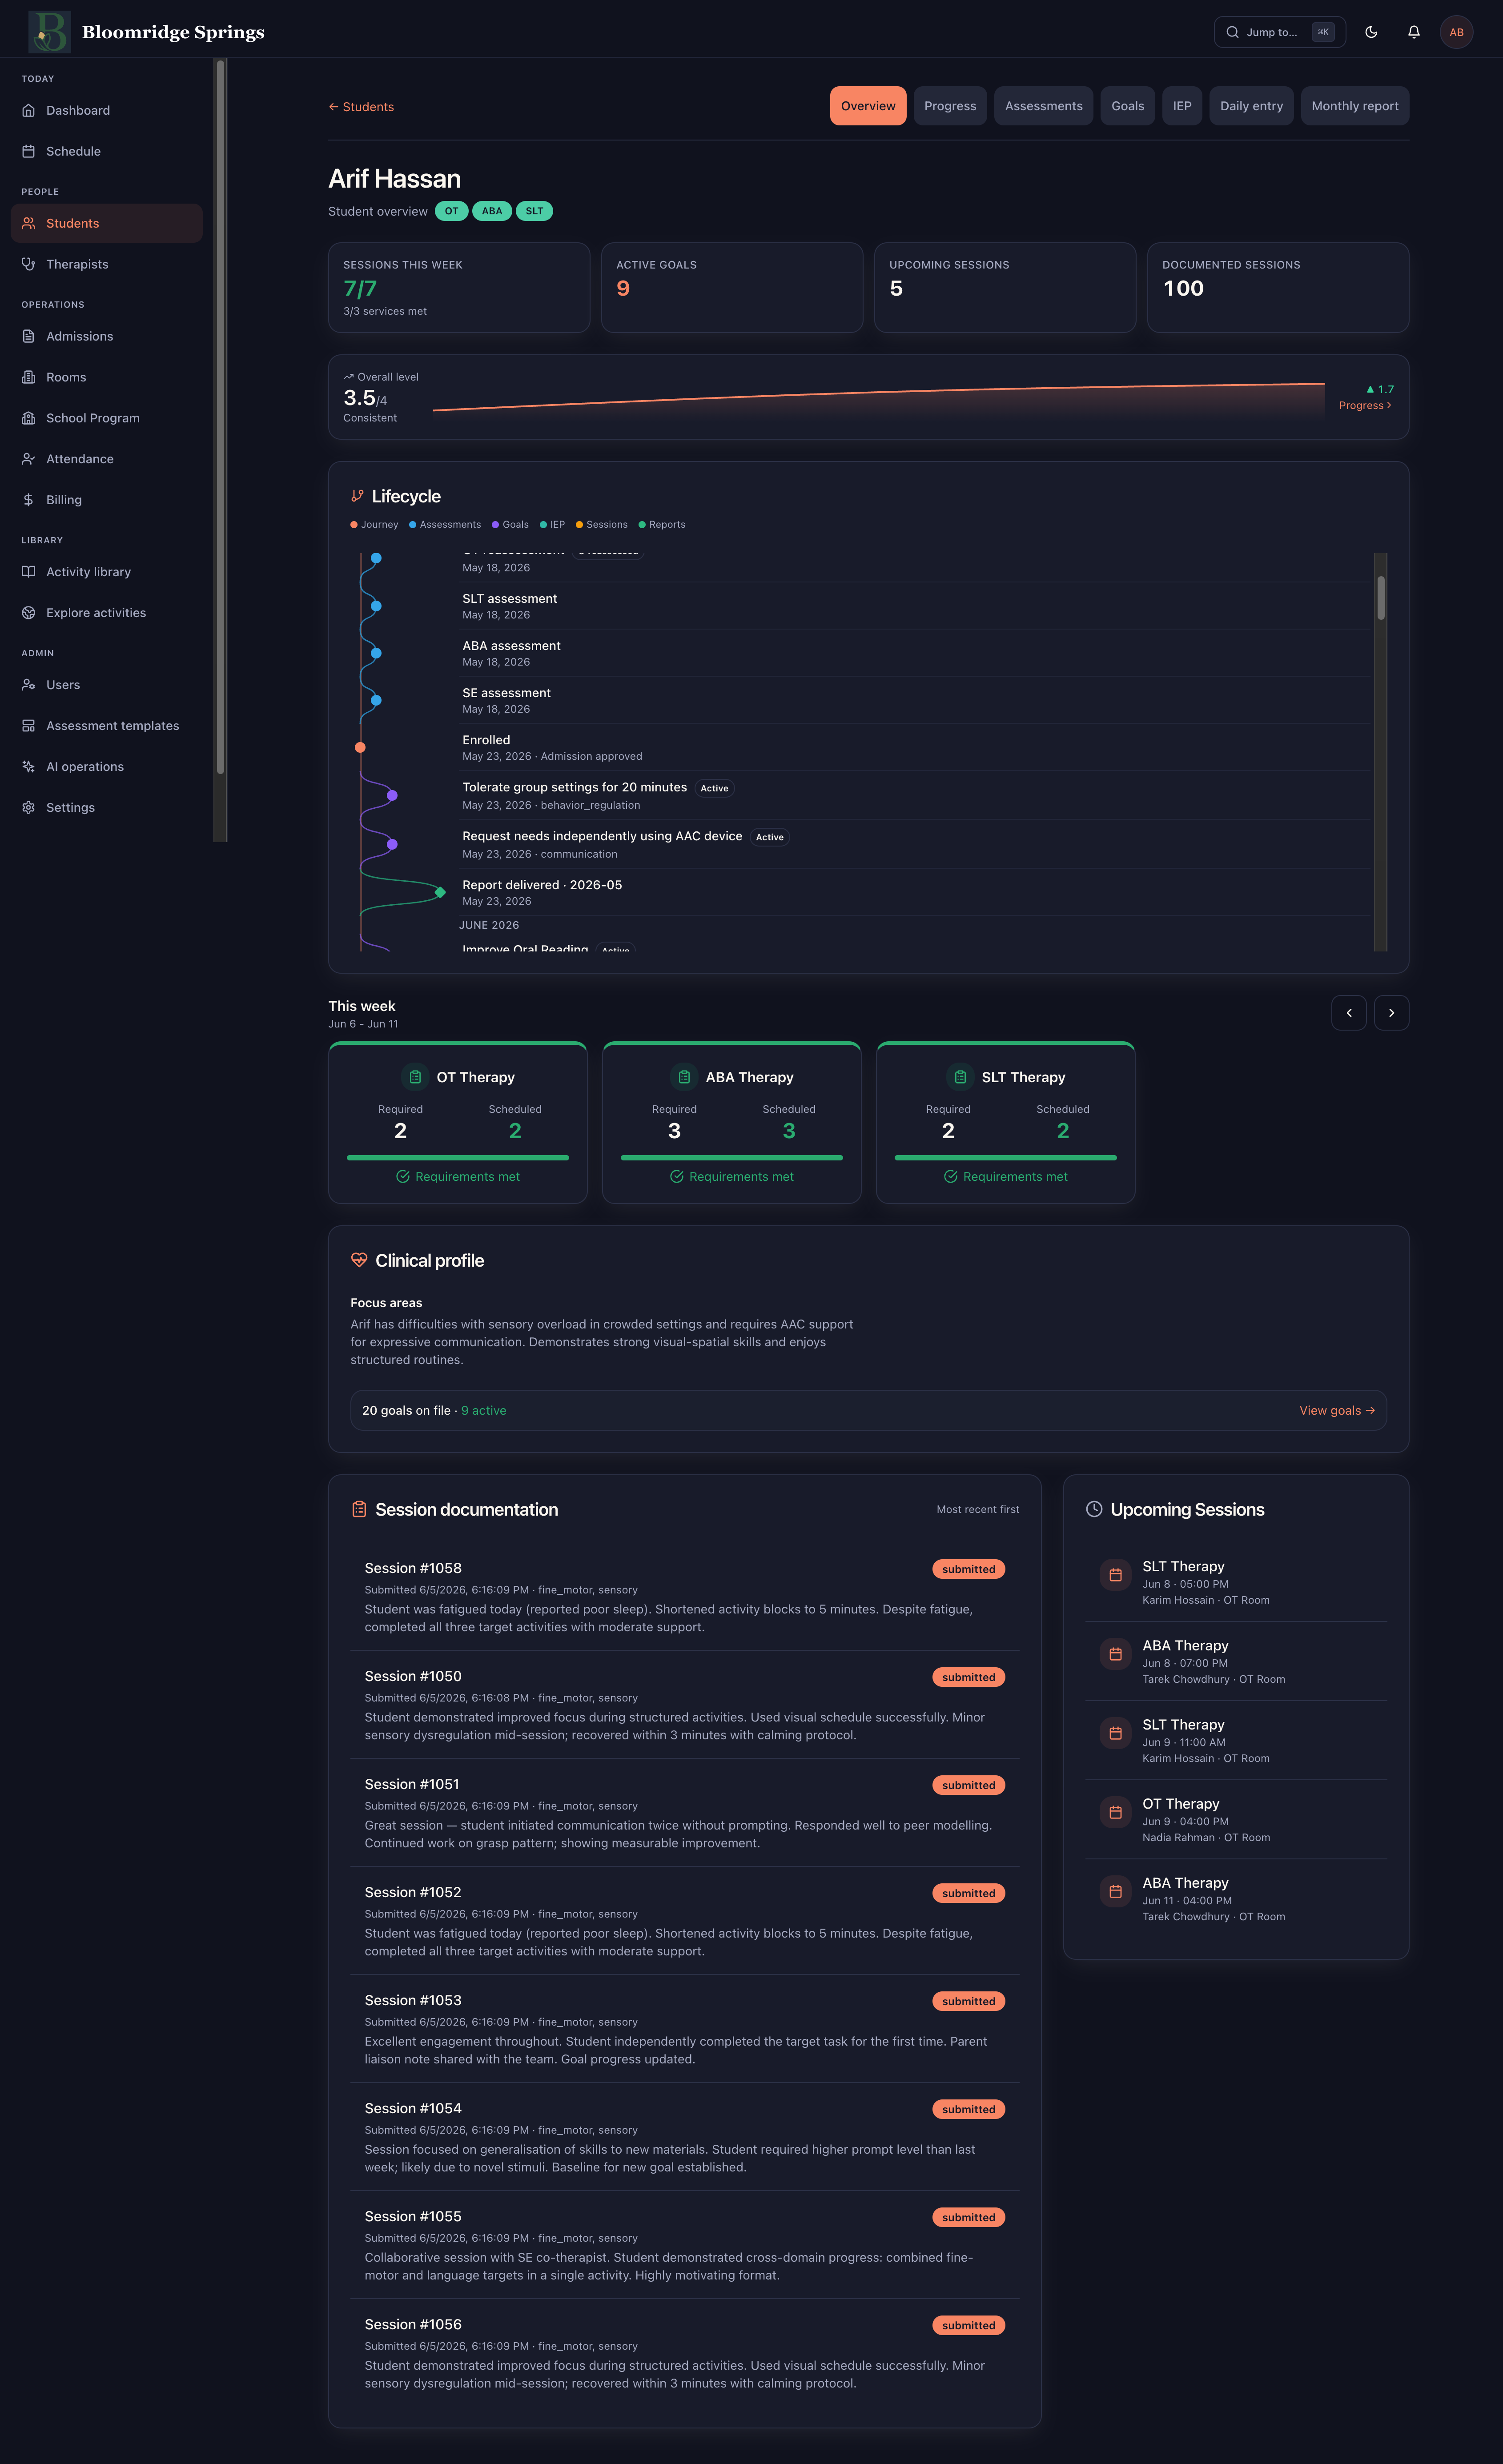Click the Active Goals stat card

732,288
